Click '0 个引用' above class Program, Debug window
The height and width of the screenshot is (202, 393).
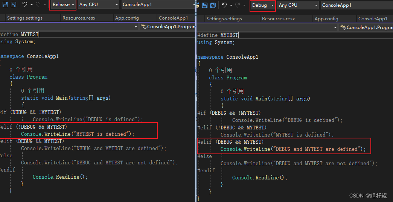(x=221, y=70)
